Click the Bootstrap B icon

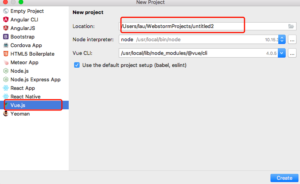click(x=6, y=37)
